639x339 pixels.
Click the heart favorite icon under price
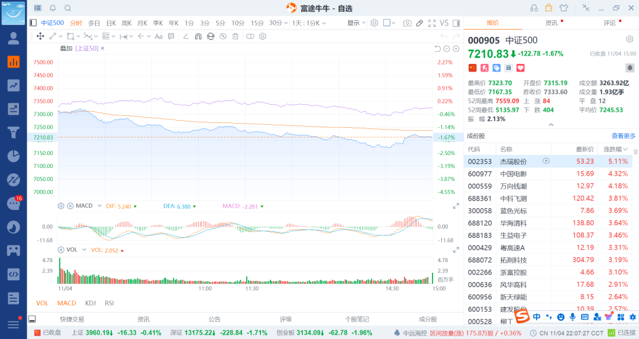[521, 68]
